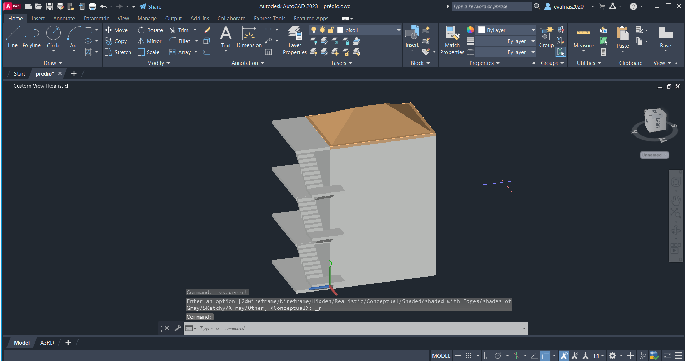Switch to the Annotate ribbon tab
This screenshot has height=361, width=685.
pyautogui.click(x=64, y=19)
